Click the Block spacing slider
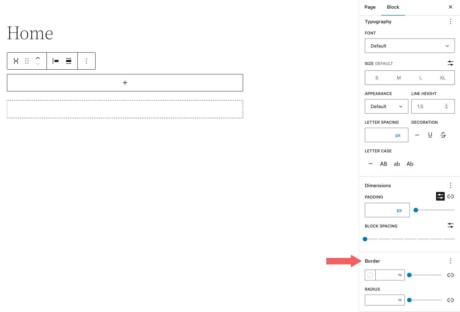460x312 pixels. [365, 239]
